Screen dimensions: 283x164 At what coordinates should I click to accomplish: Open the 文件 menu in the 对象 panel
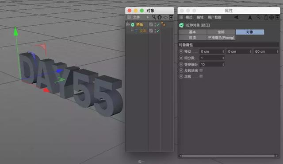click(x=137, y=17)
